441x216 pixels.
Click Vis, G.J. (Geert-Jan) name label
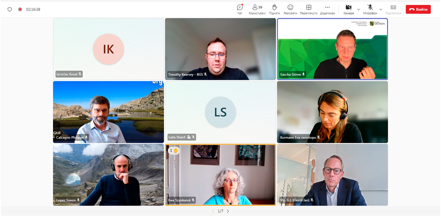(x=295, y=200)
